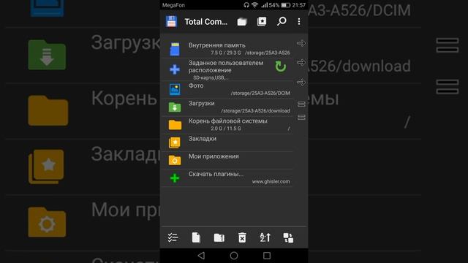The image size is (468, 263).
Task: Open the three-dot overflow menu
Action: point(299,21)
